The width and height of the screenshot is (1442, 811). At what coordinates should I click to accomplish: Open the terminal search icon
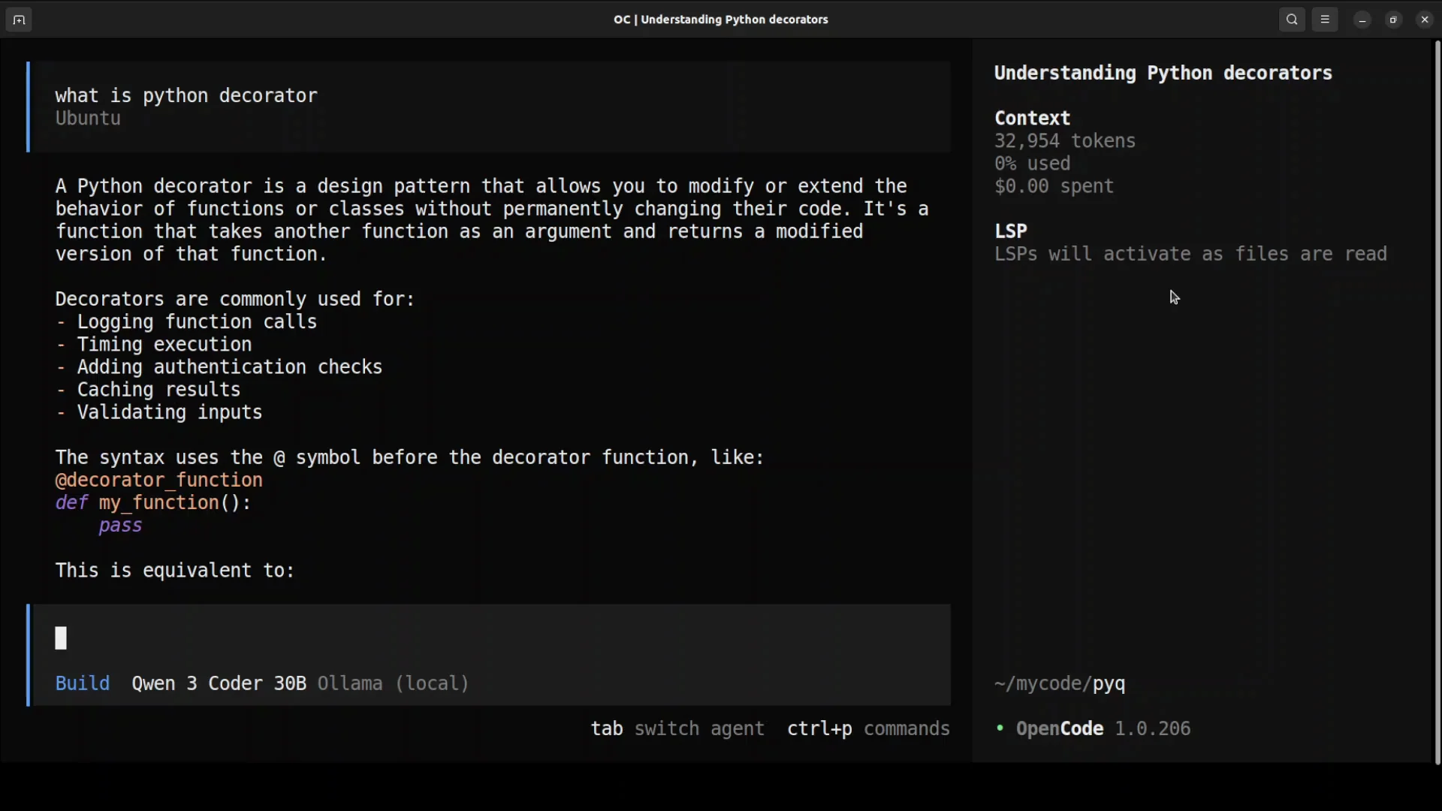[1292, 20]
